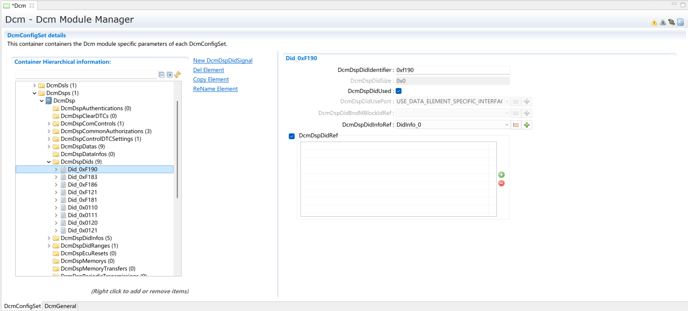This screenshot has width=688, height=311.
Task: Toggle the DcmDspDidRef checkbox
Action: click(x=292, y=136)
